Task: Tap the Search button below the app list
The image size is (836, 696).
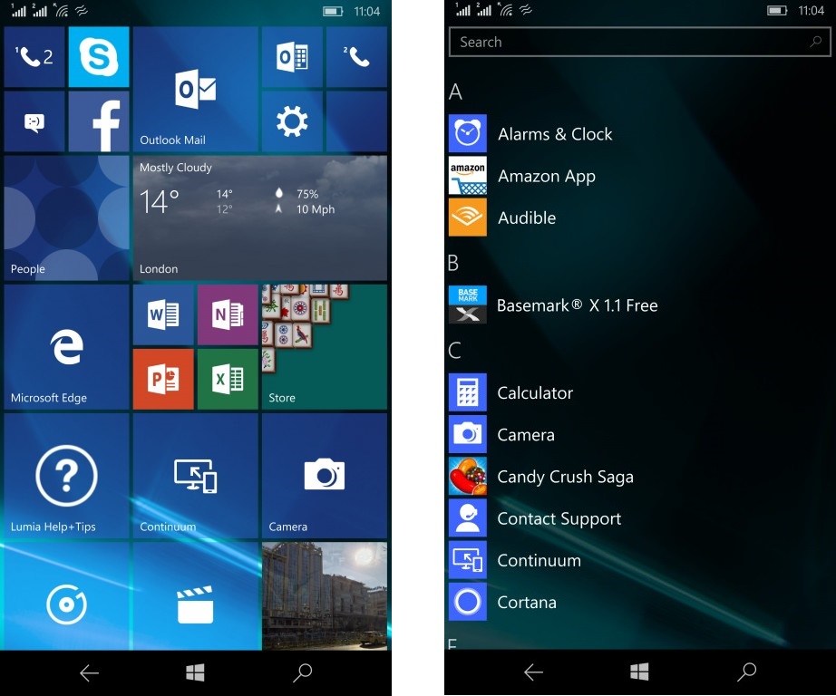Action: click(746, 672)
